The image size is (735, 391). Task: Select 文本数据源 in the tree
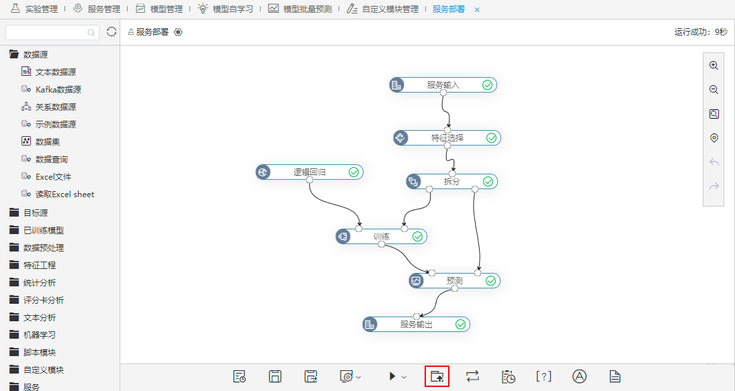click(49, 72)
